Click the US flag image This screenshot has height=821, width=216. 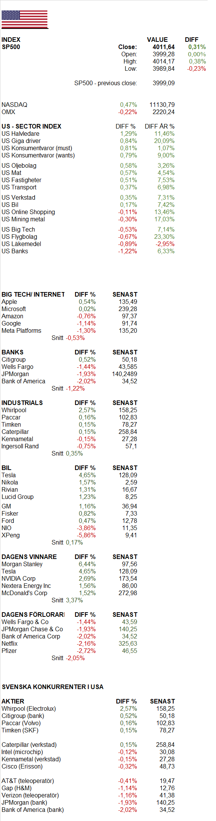25,19
